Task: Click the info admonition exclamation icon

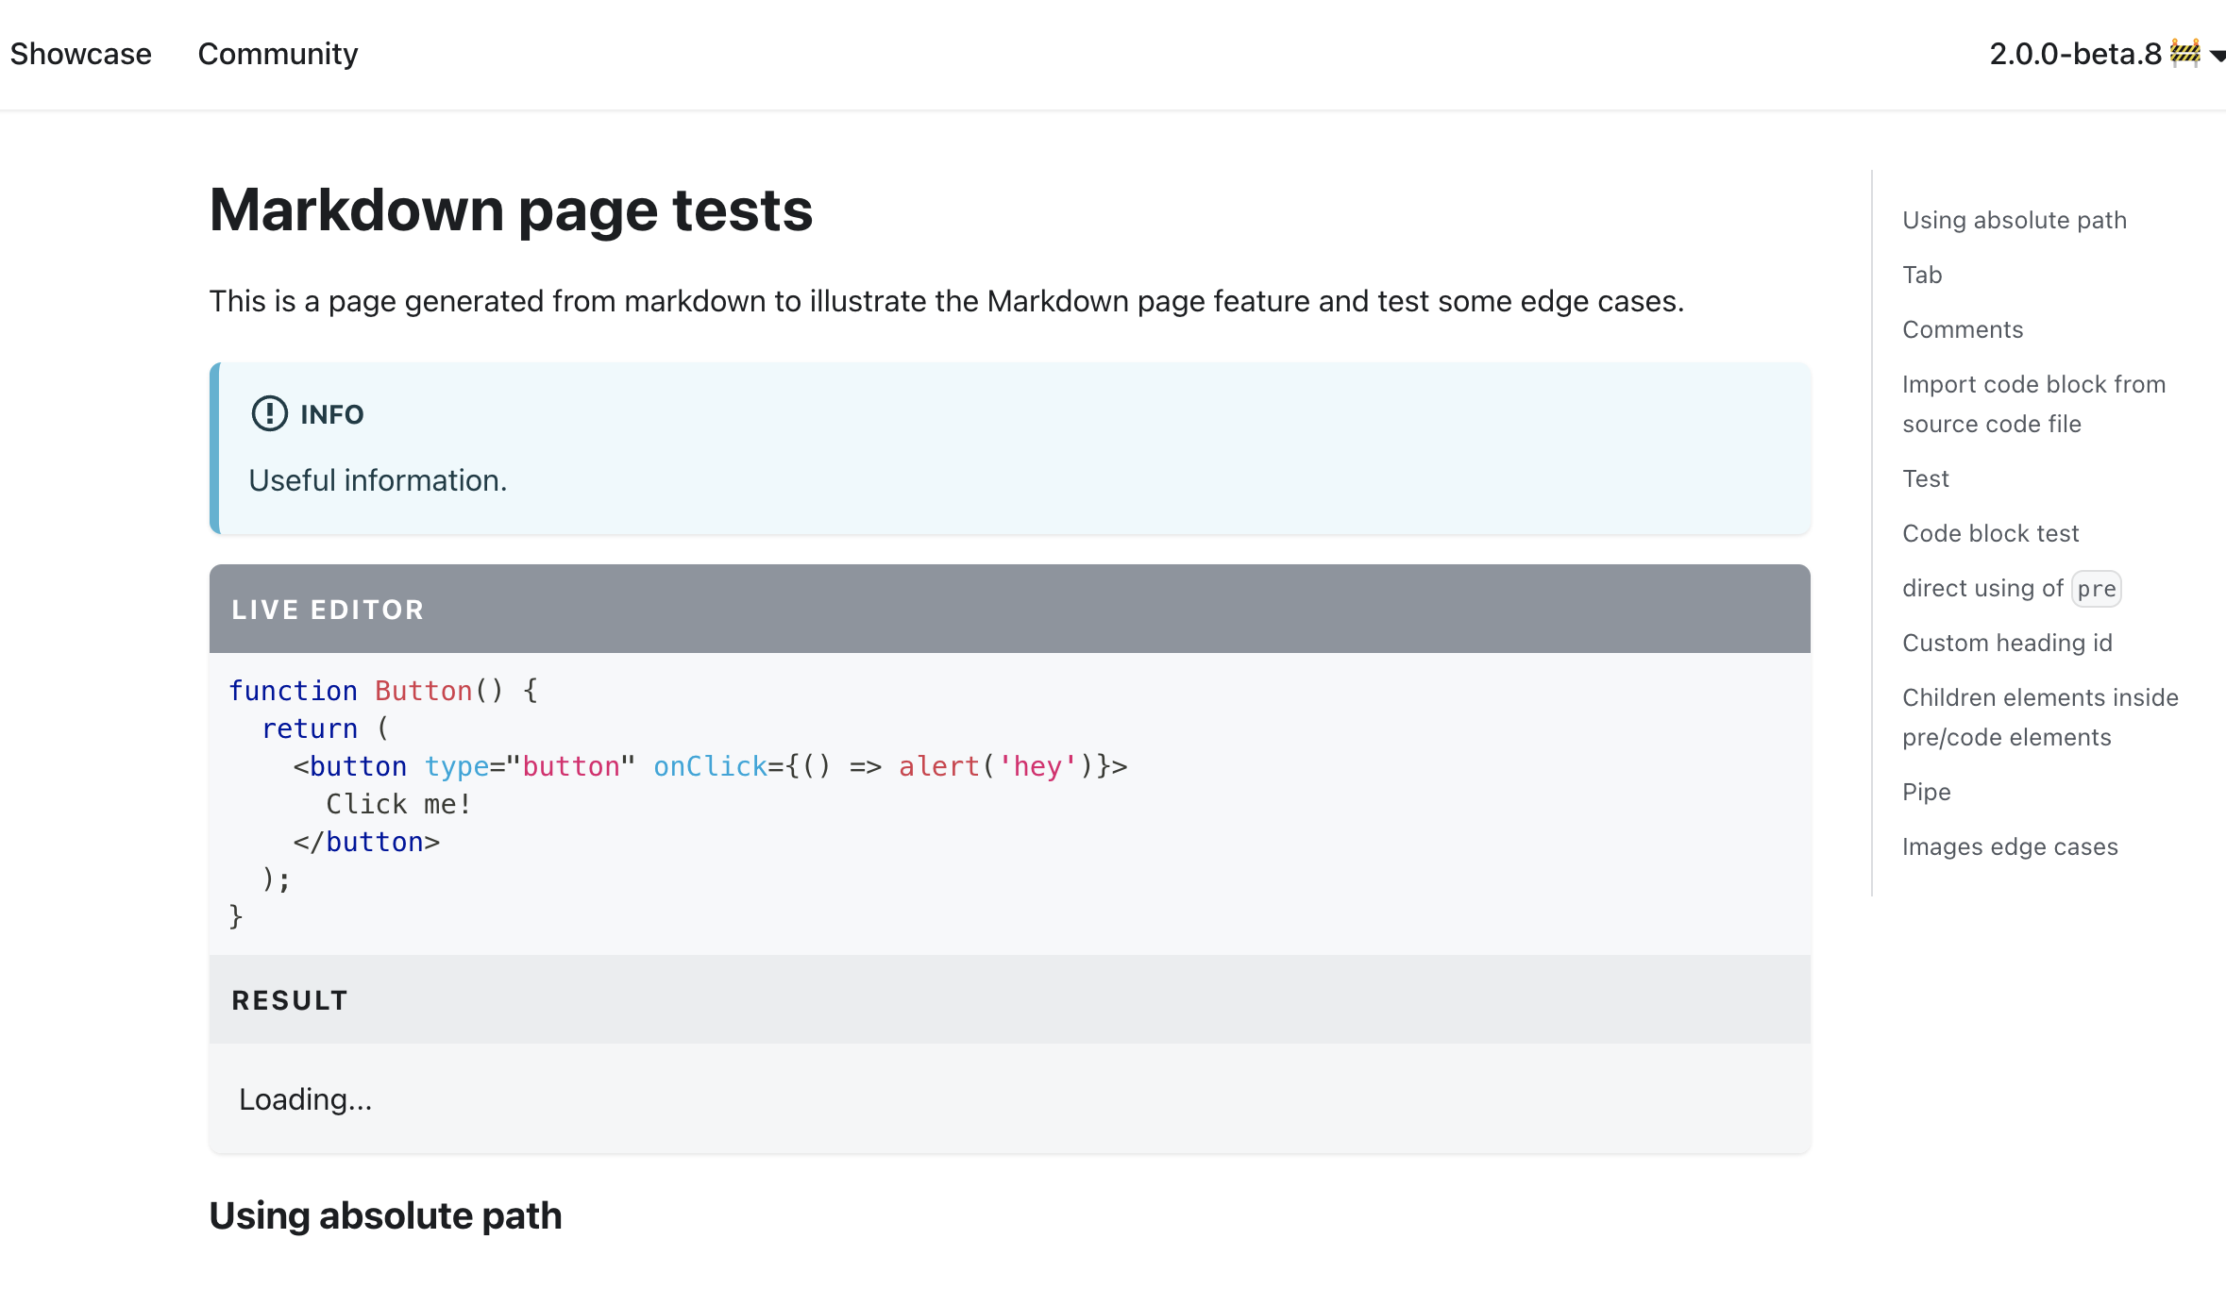Action: (269, 413)
